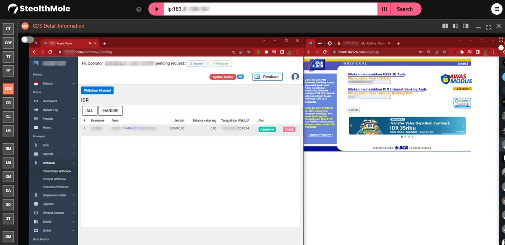Select the MANDIRI bank filter tab
Viewport: 505px width, 245px height.
pos(111,111)
